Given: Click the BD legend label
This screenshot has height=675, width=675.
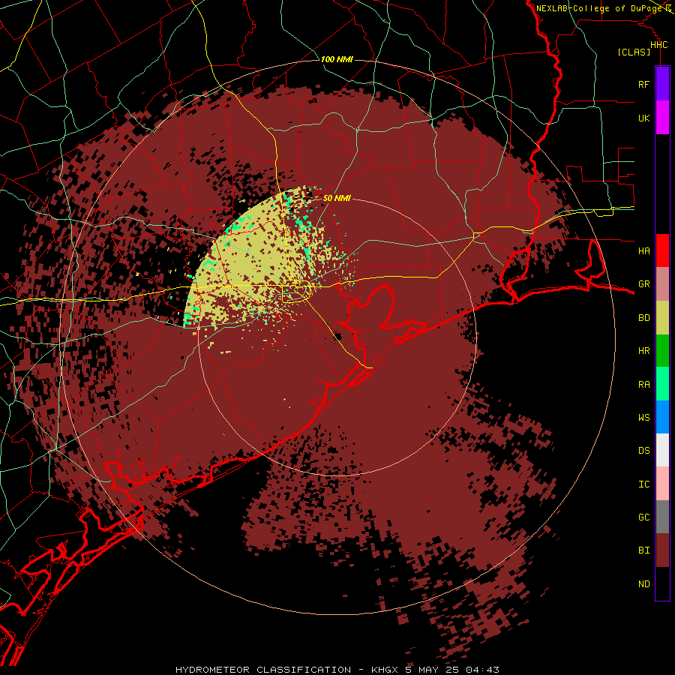Looking at the screenshot, I should point(643,318).
